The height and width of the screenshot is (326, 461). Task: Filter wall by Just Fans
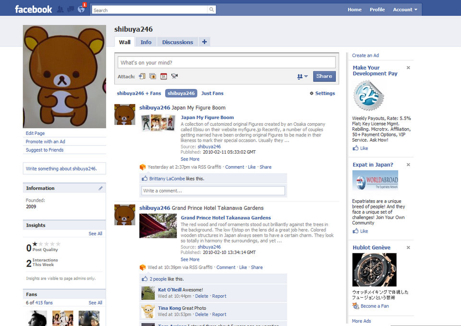212,93
